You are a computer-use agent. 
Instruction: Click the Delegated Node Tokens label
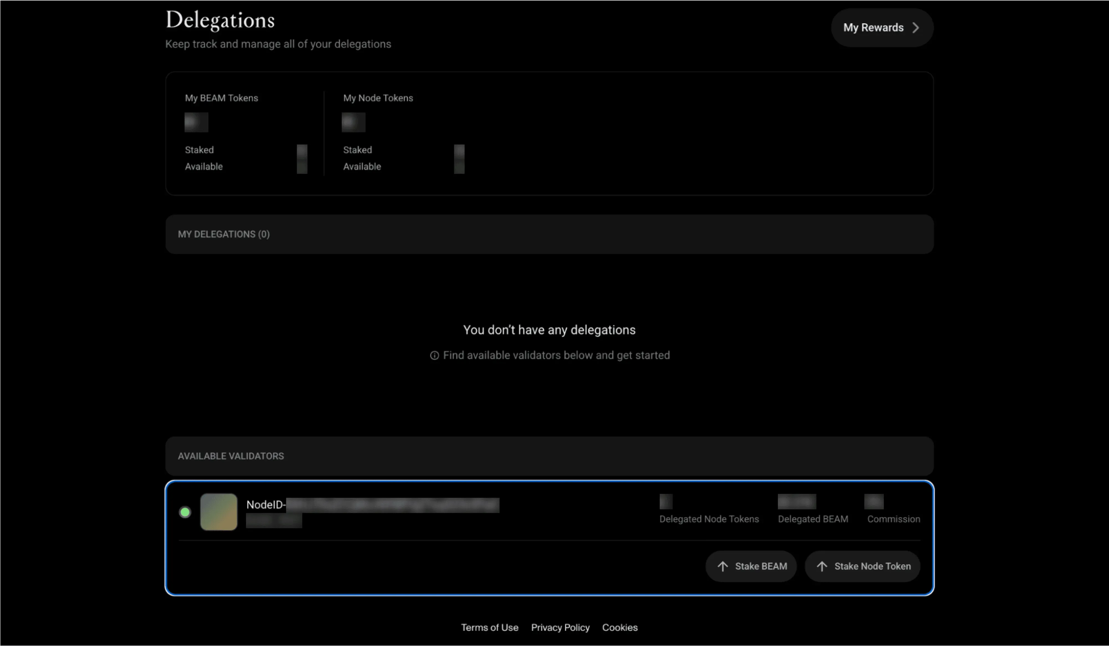(x=709, y=519)
